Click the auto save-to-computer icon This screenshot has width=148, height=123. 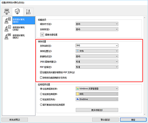coord(8,20)
